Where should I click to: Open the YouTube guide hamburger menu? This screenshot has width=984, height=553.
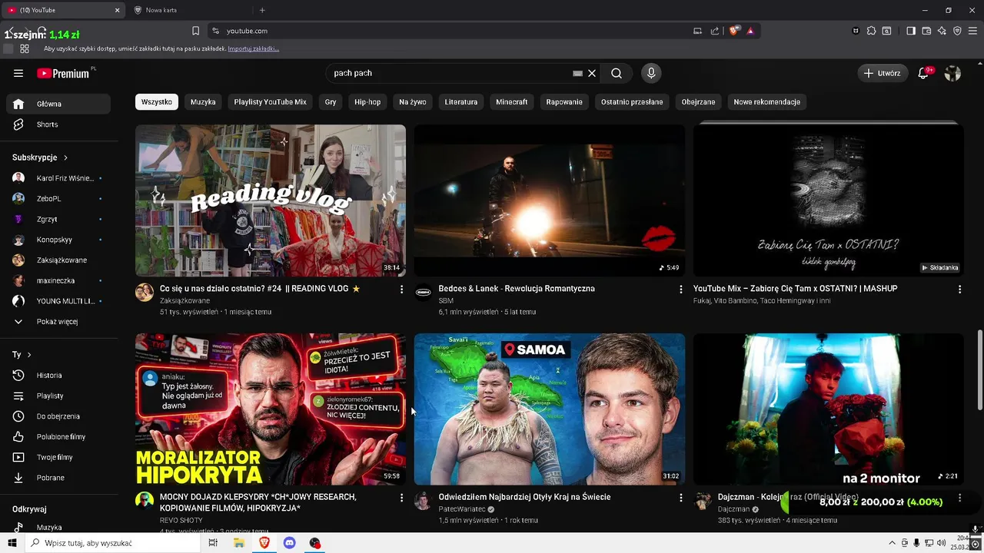click(18, 73)
